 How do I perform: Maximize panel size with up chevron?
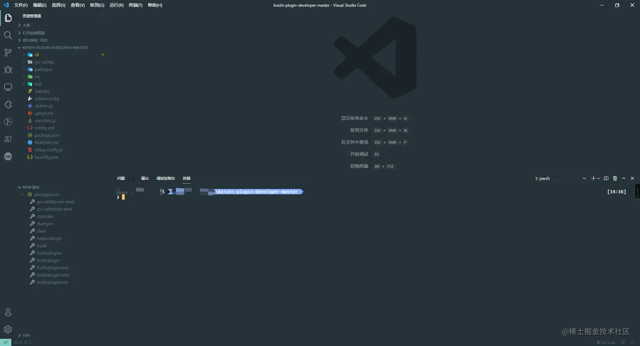tap(623, 178)
